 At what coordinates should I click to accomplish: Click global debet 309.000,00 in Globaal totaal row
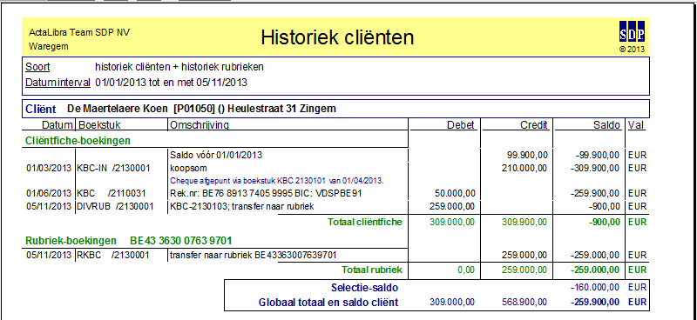coord(452,303)
